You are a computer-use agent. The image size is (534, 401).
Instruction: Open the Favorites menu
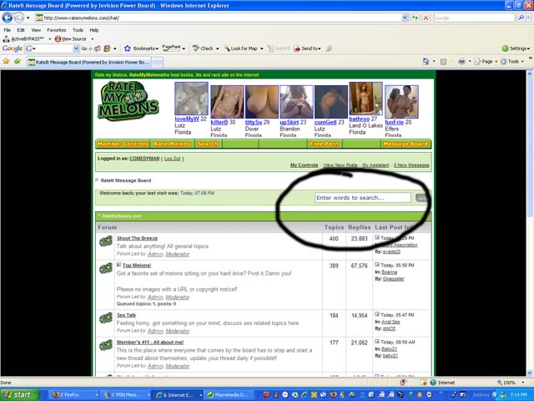click(x=56, y=29)
